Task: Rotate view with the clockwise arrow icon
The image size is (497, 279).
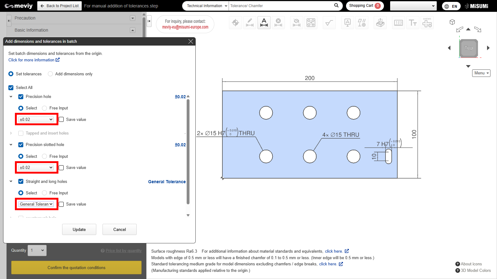Action: coord(478,29)
